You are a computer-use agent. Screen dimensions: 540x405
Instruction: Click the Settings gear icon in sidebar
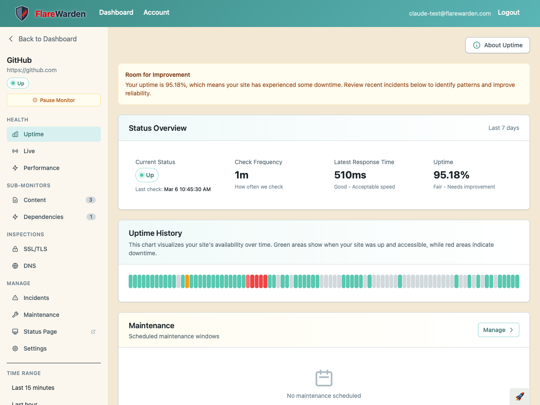click(15, 348)
